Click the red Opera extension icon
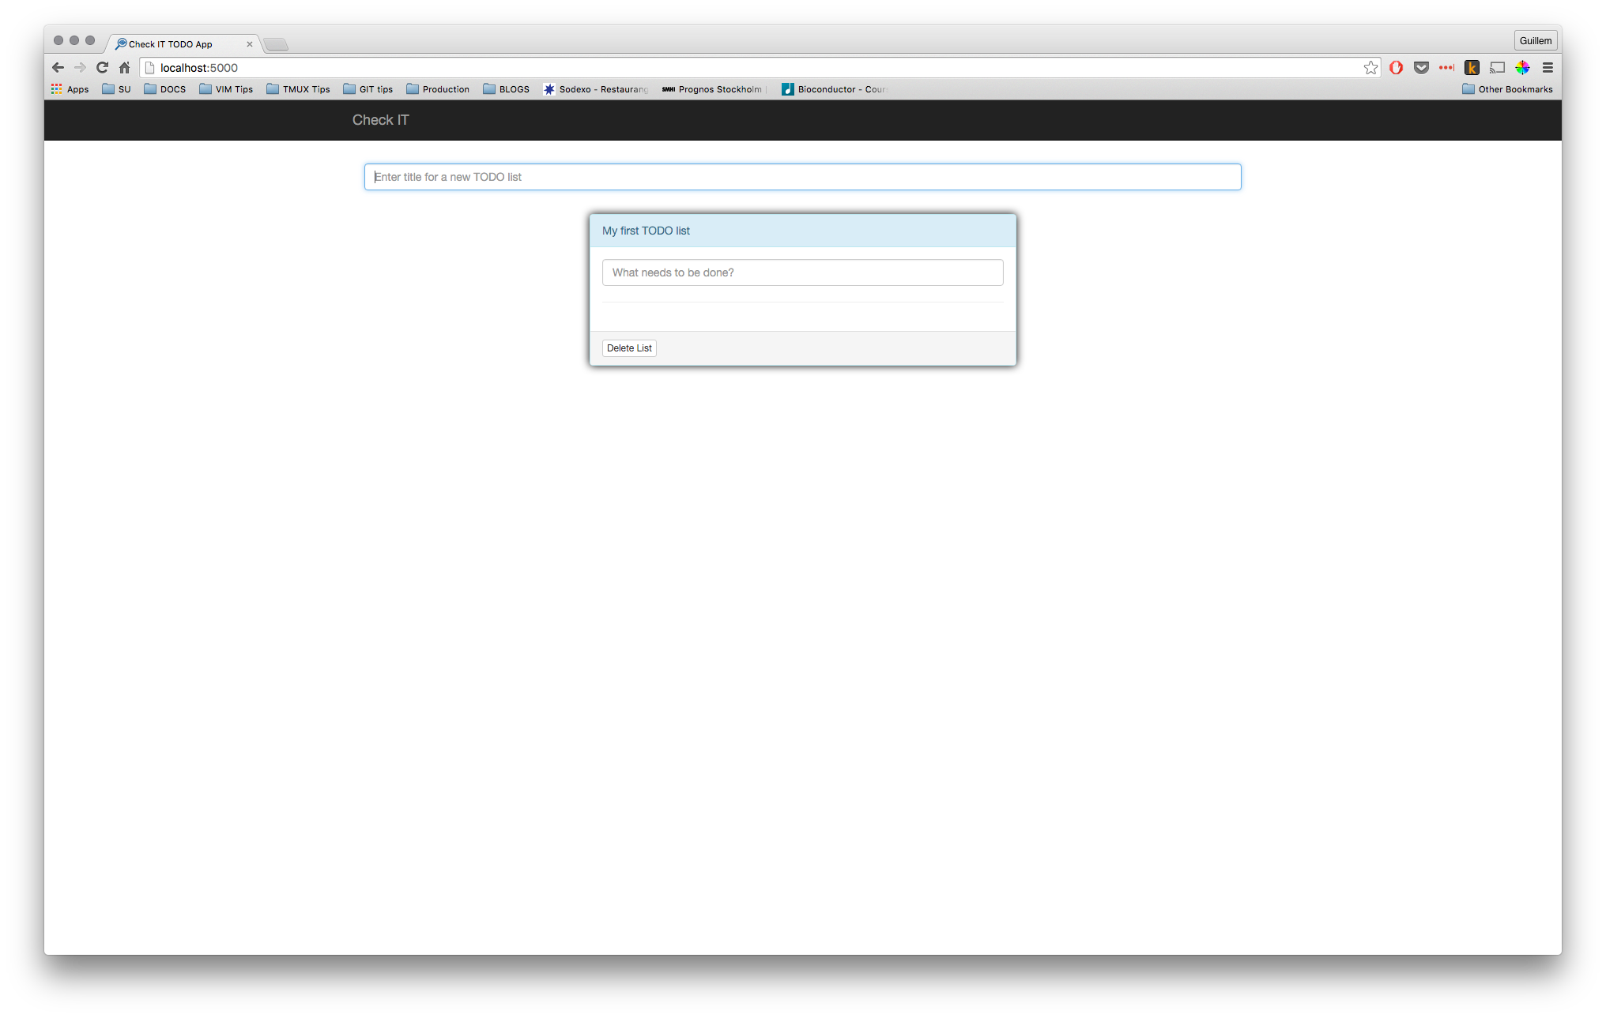 1396,68
